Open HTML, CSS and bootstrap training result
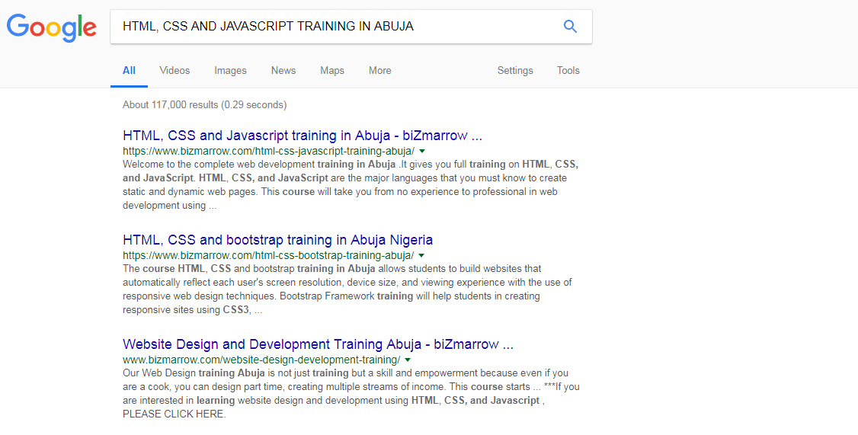The height and width of the screenshot is (435, 858). [278, 240]
